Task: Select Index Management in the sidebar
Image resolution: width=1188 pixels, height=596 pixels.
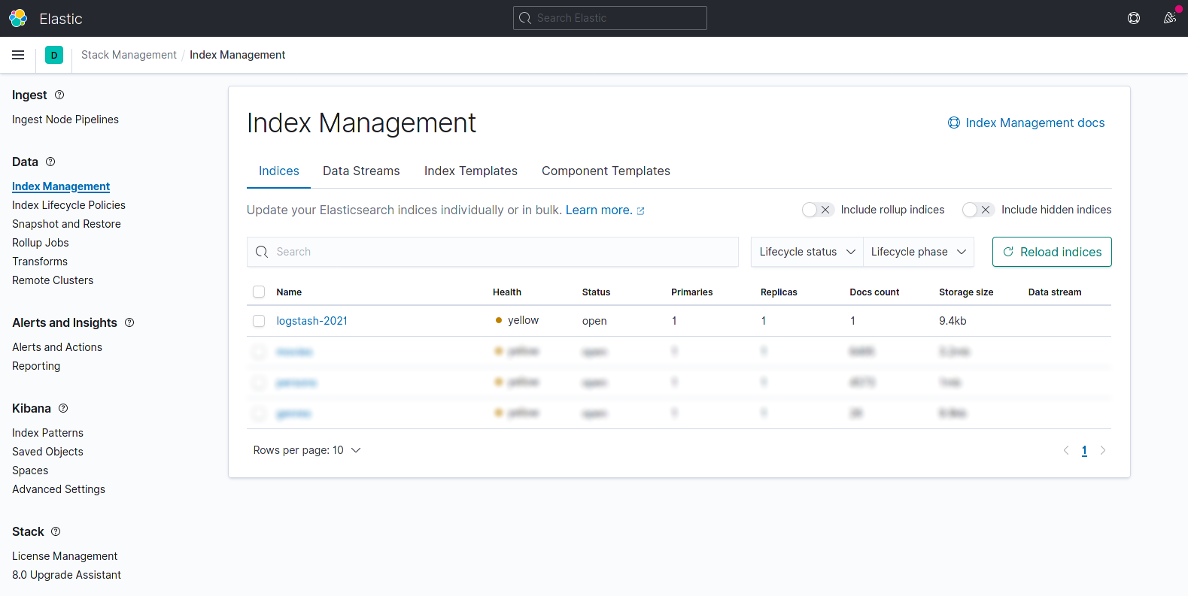Action: tap(61, 186)
